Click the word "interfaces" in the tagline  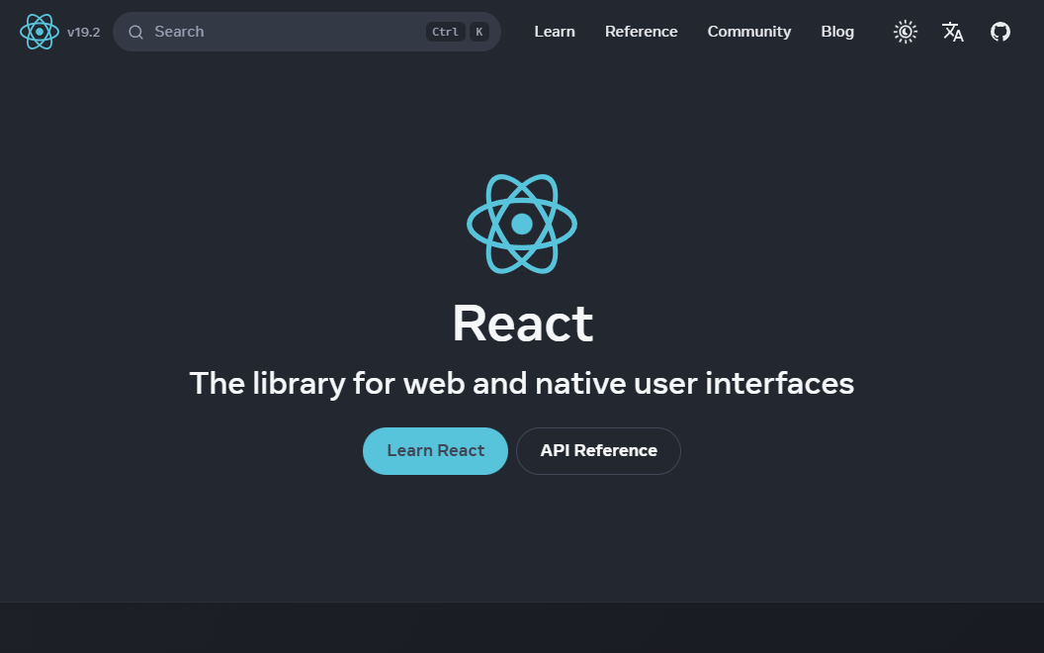[x=779, y=383]
